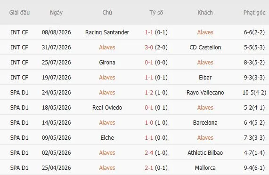This screenshot has width=269, height=175.
Task: Click the Giải đấu column header
Action: click(x=19, y=13)
